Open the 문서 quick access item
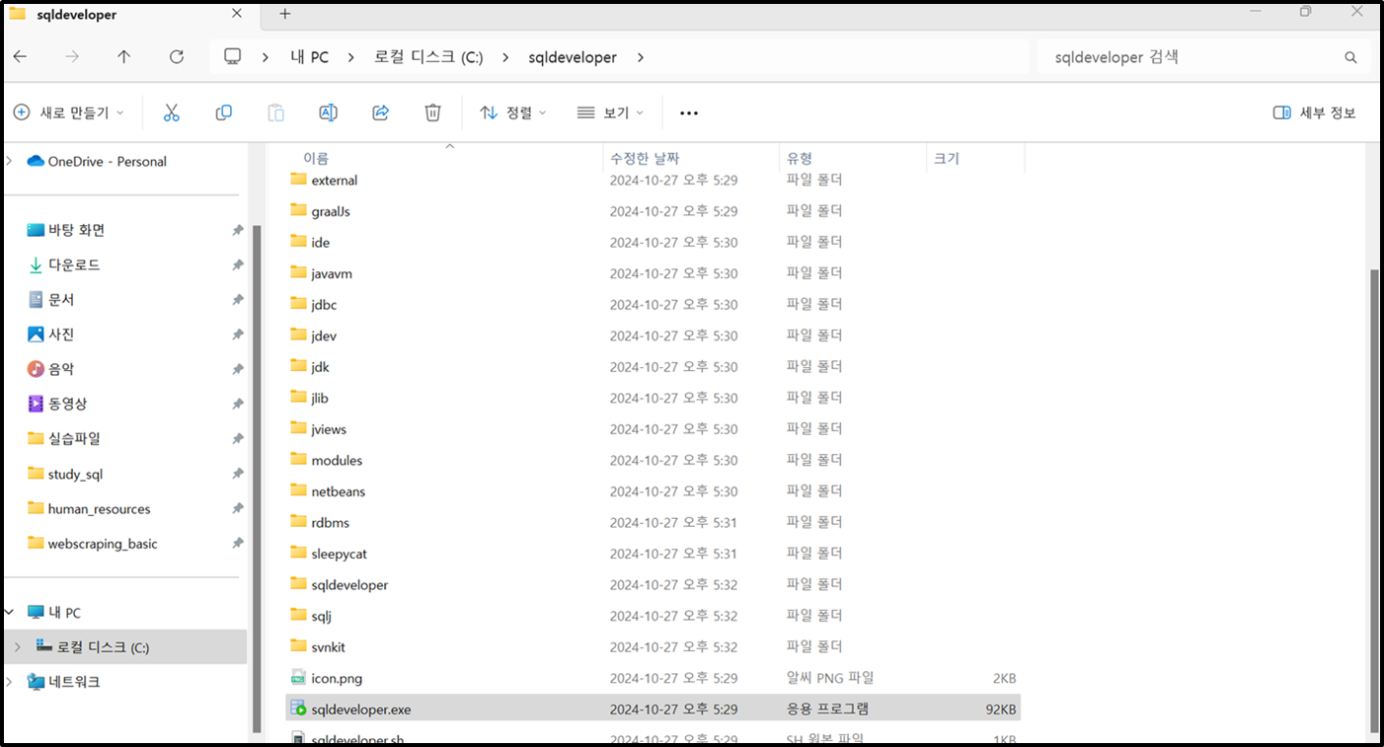 [51, 299]
